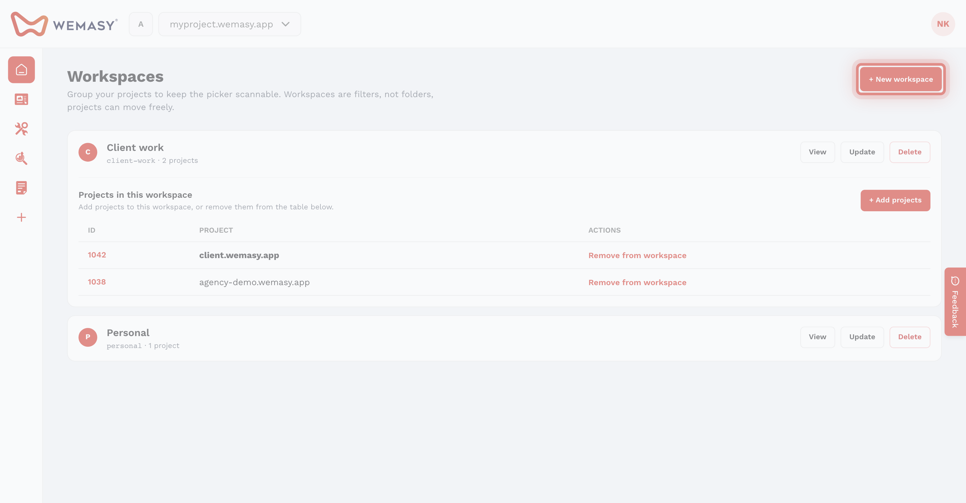Remove client.wemasy.app from workspace

click(x=637, y=255)
